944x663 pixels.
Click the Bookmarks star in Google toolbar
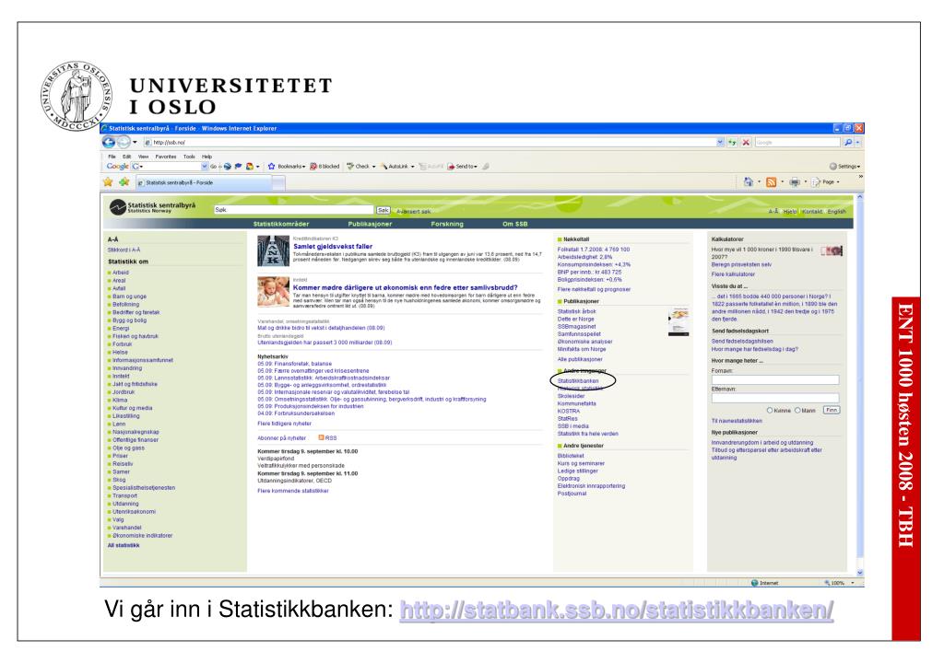272,166
